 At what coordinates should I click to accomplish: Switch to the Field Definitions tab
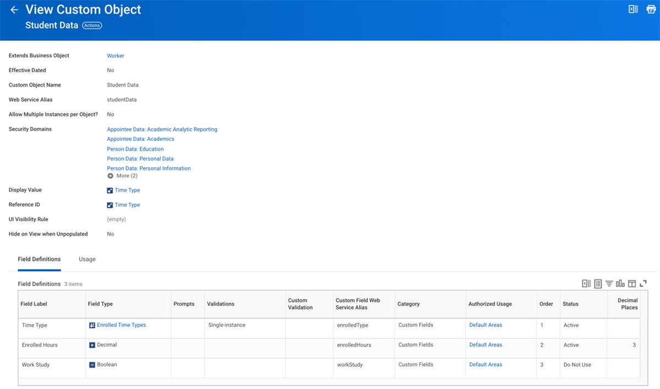click(x=39, y=259)
